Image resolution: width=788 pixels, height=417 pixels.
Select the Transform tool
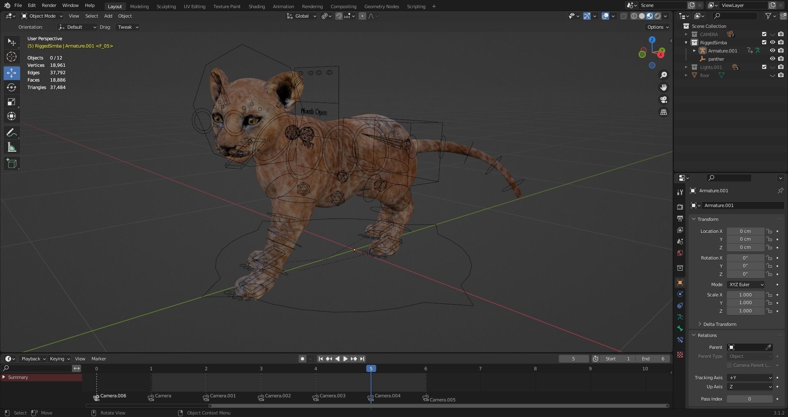(11, 116)
